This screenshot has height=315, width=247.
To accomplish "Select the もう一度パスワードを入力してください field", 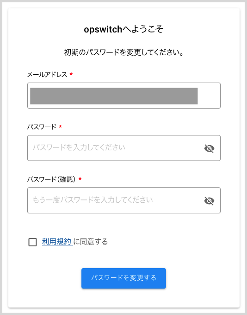I will coord(115,200).
